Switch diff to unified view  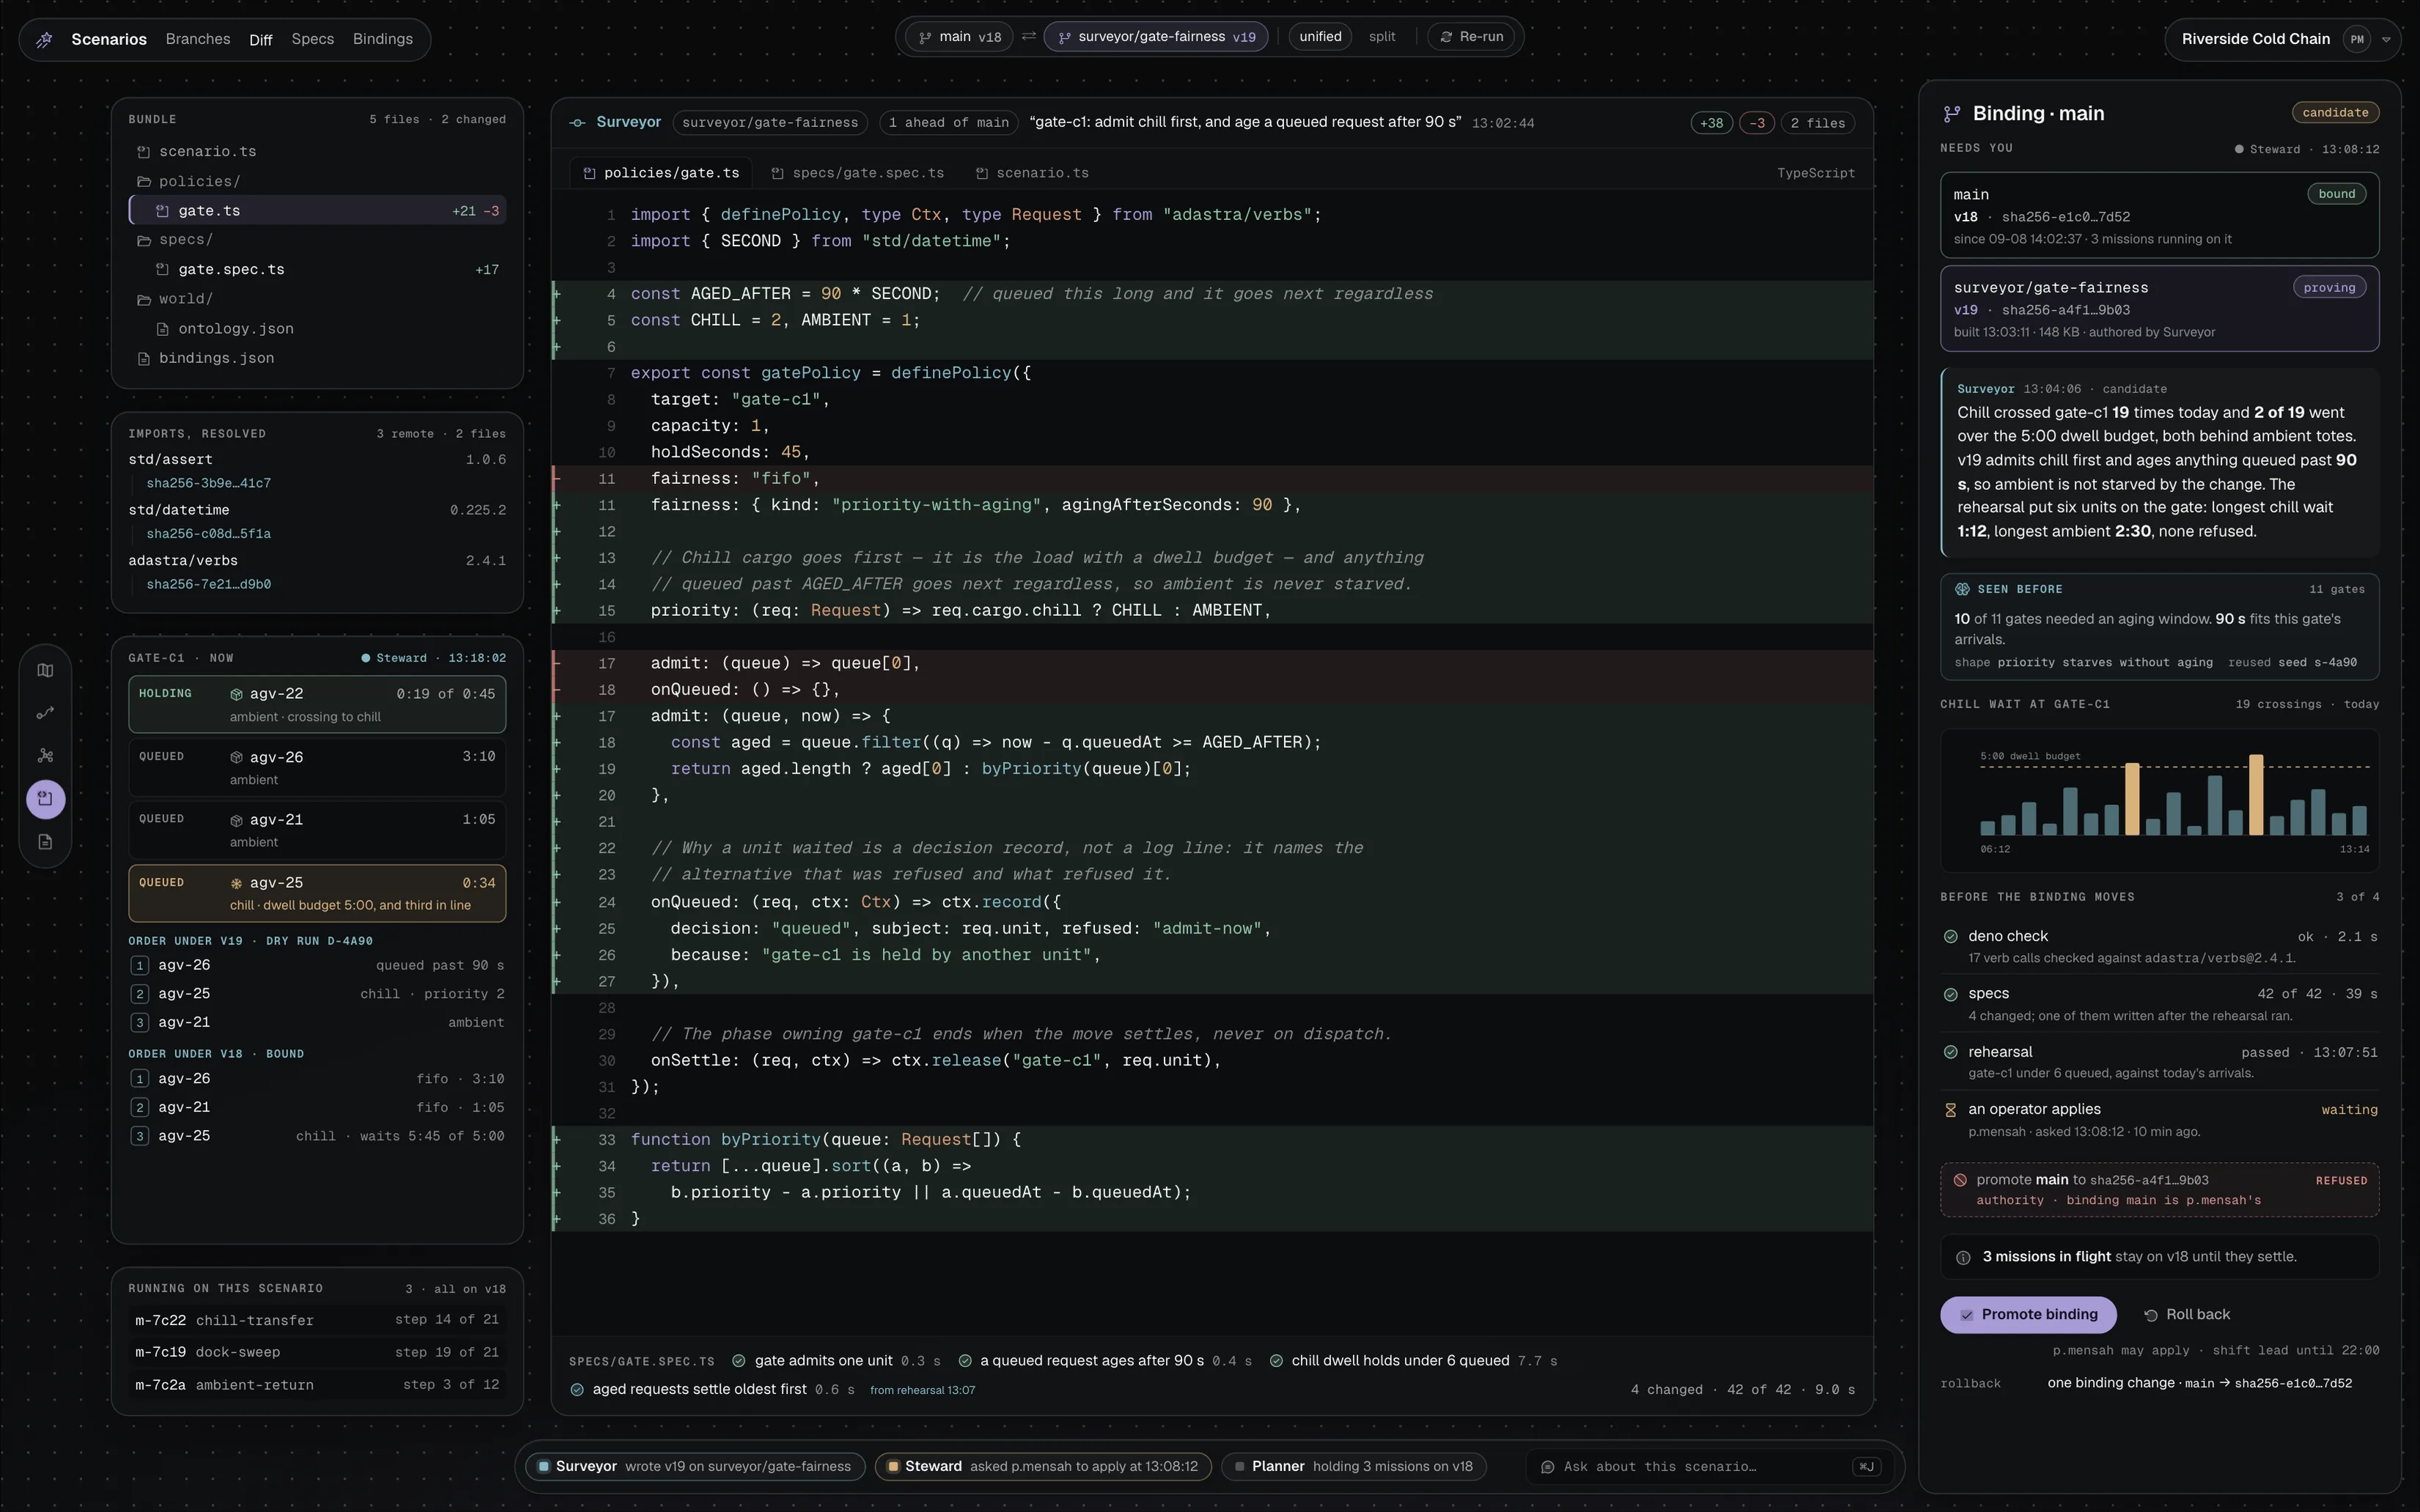(x=1320, y=37)
